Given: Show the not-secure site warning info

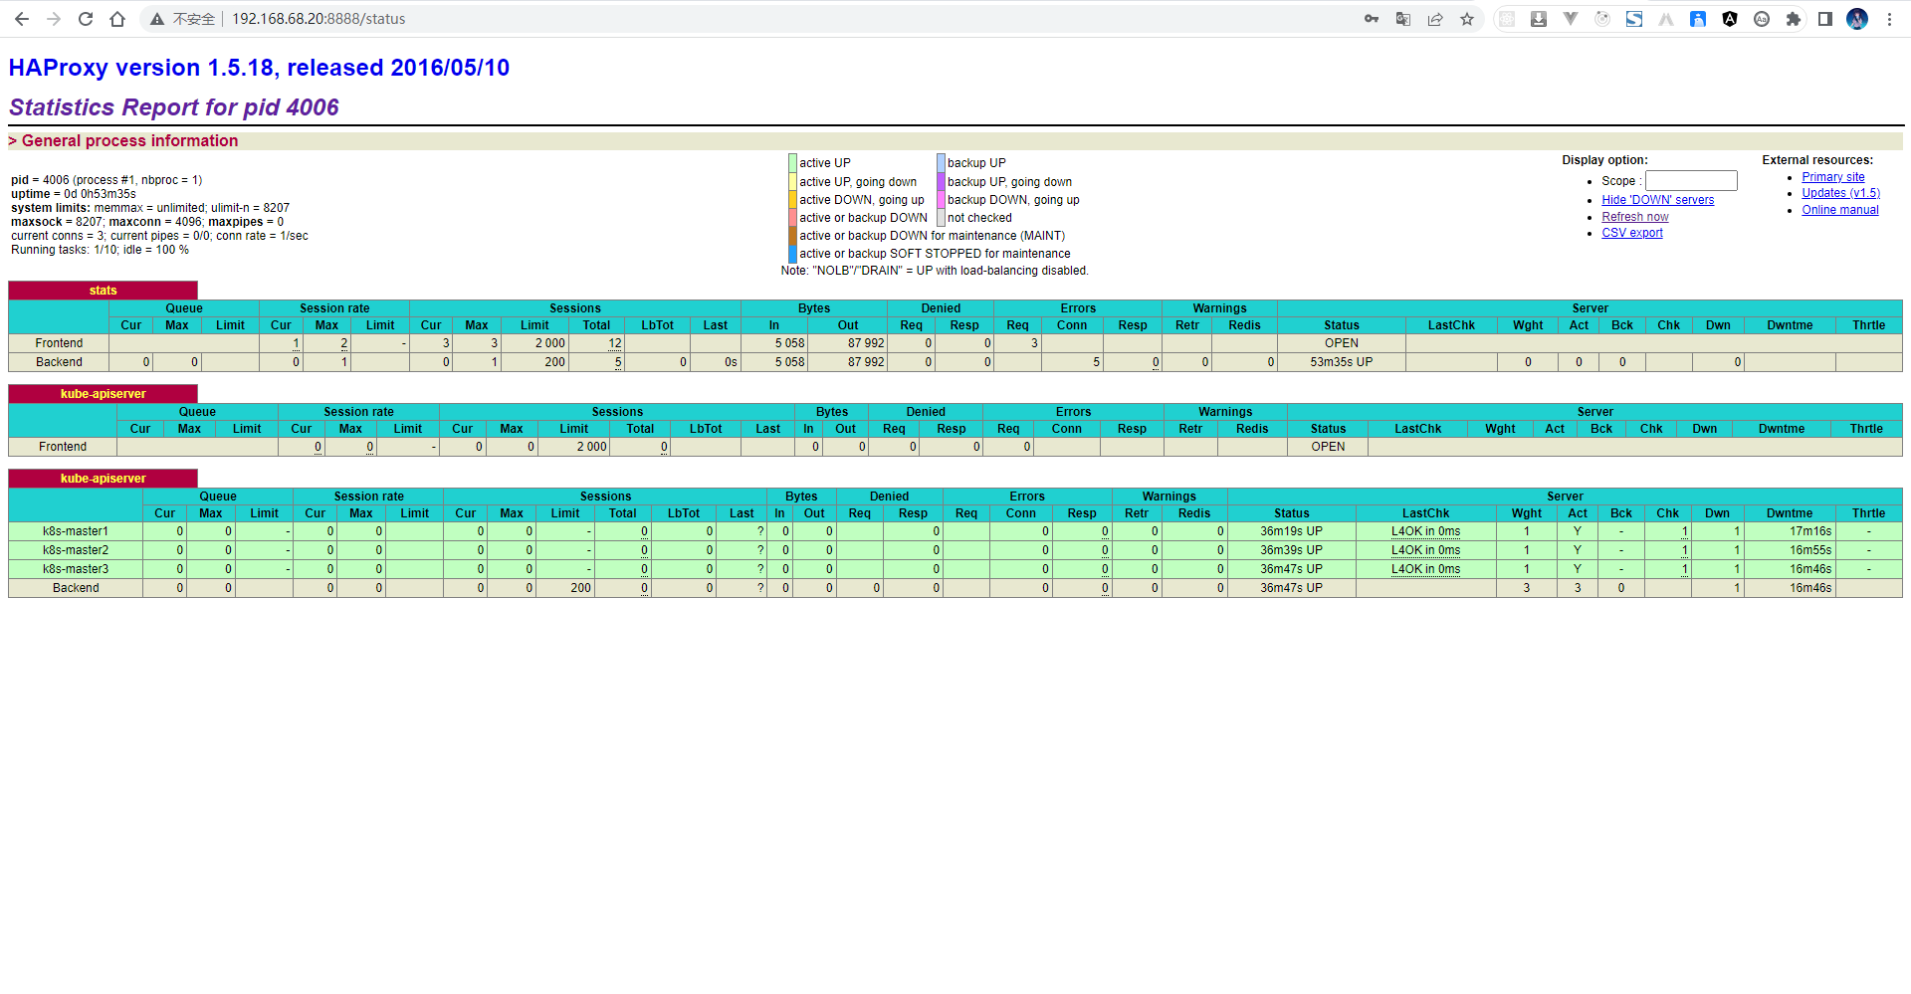Looking at the screenshot, I should pyautogui.click(x=182, y=19).
